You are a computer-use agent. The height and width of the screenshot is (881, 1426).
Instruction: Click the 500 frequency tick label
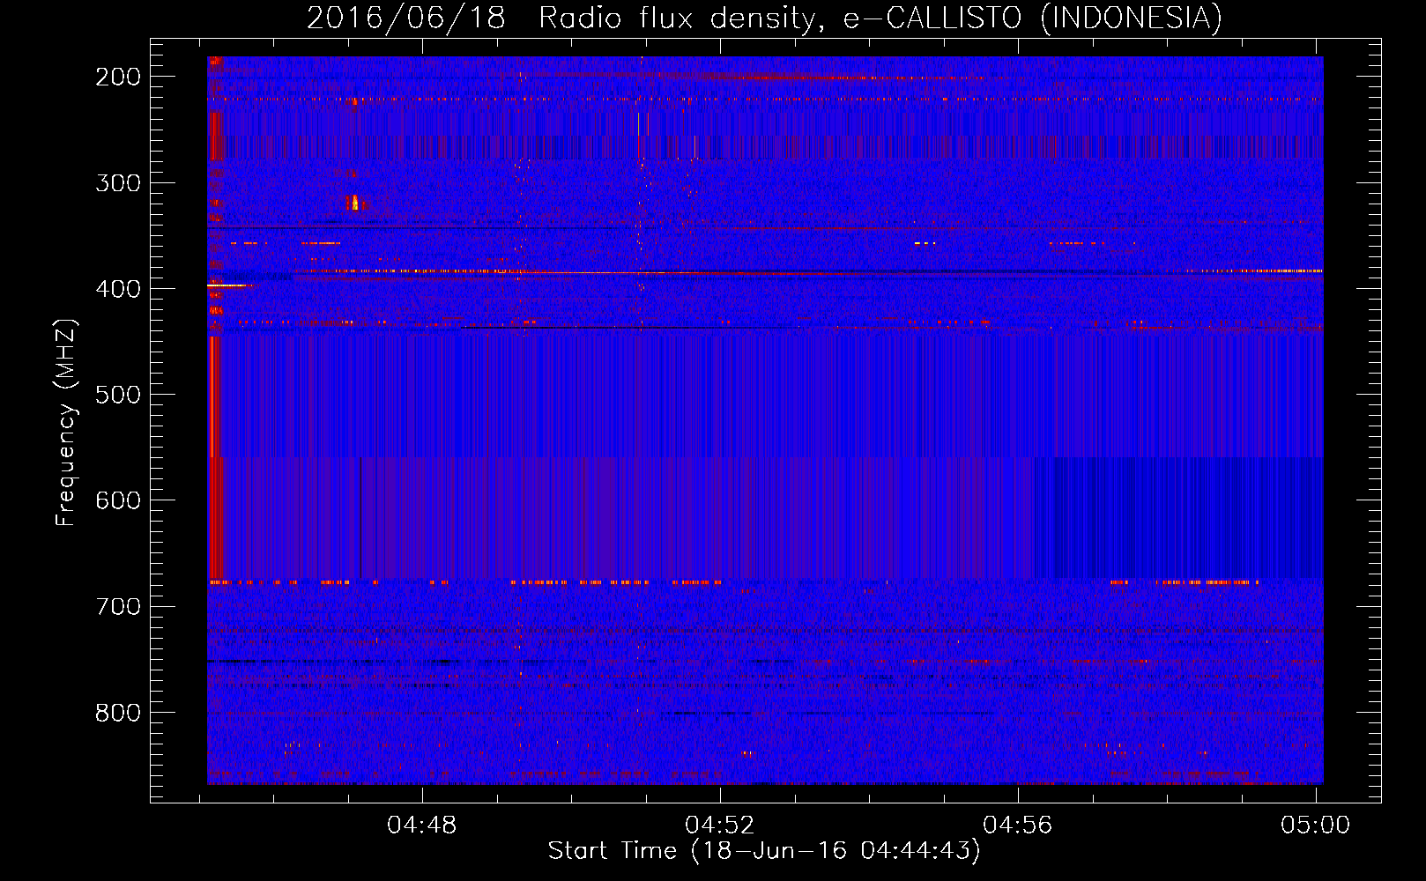coord(118,395)
